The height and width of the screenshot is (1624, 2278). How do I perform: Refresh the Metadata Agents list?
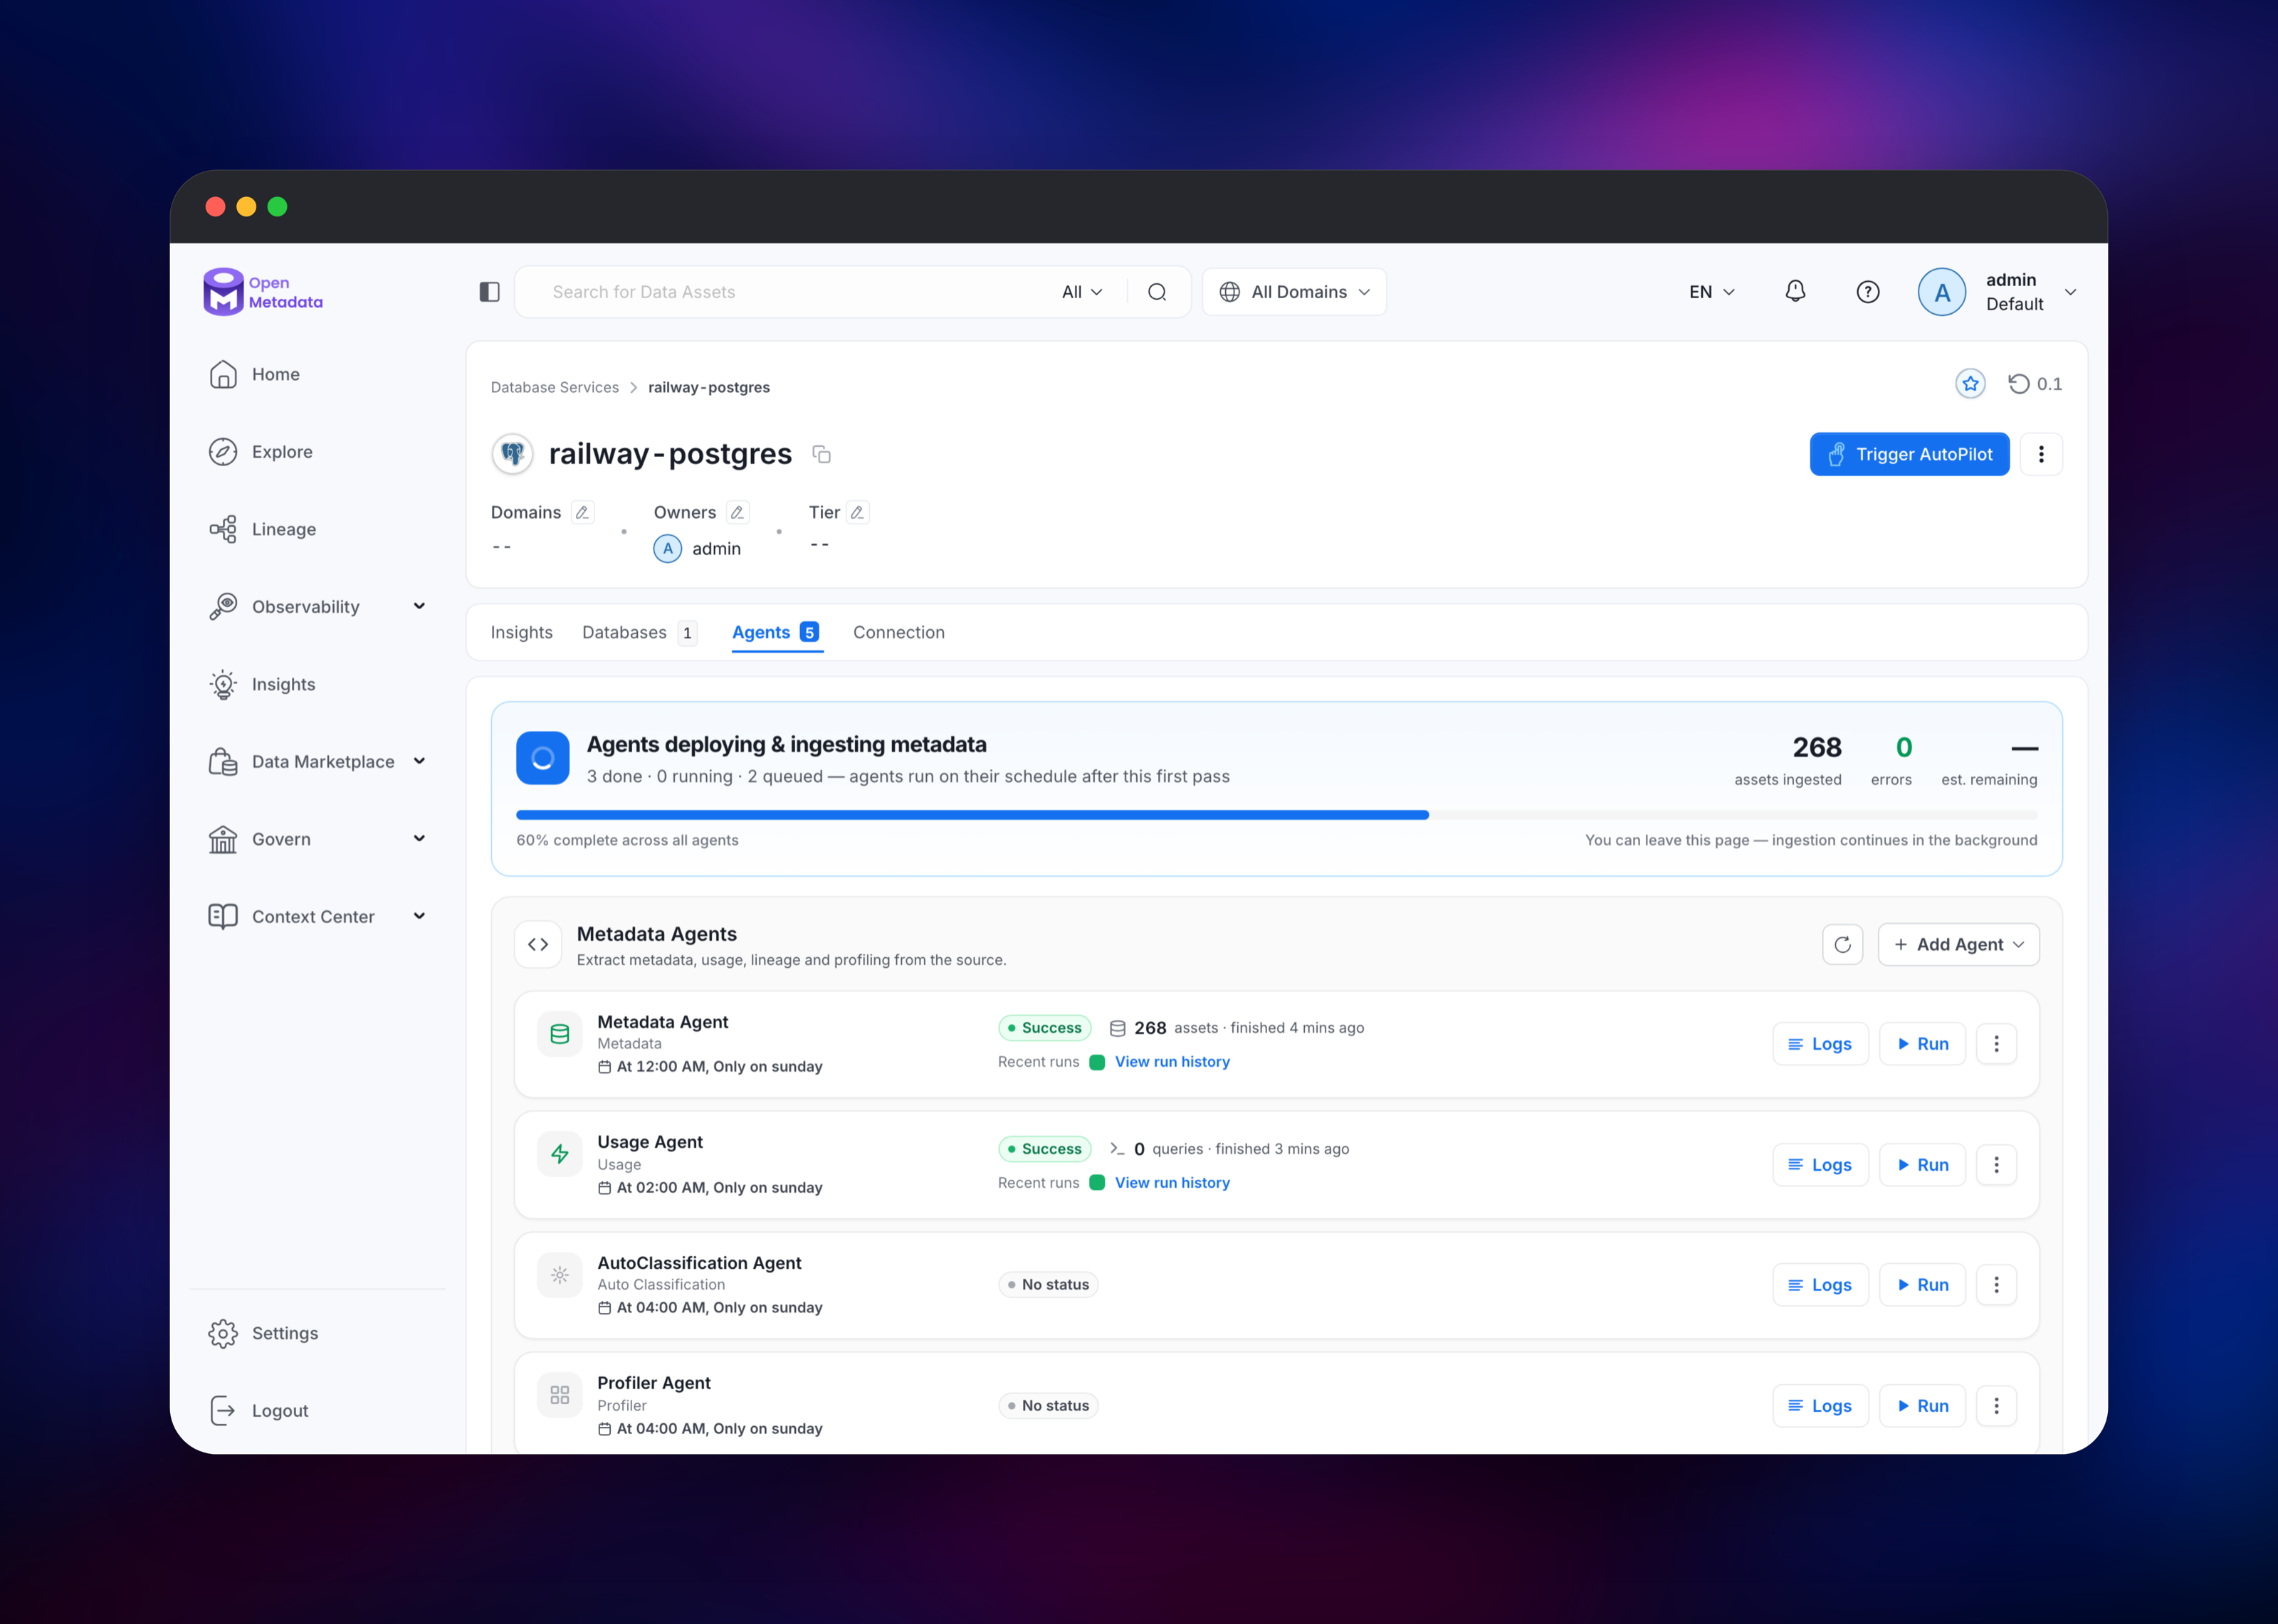[1842, 944]
